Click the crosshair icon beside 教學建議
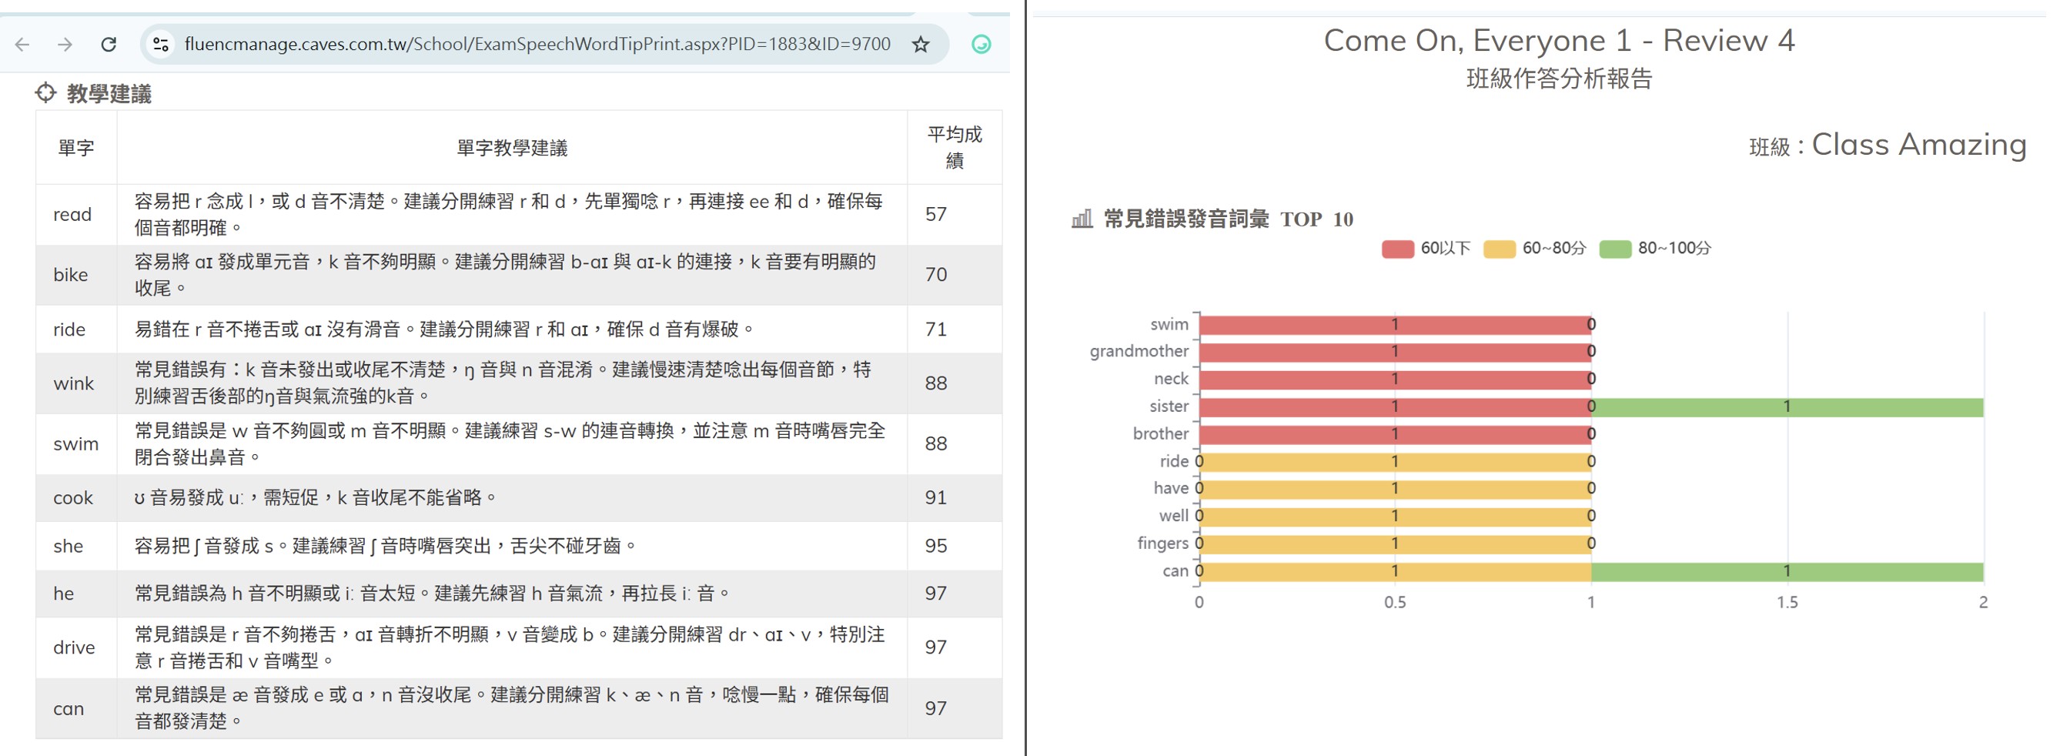Screen dimensions: 2060x756 45,93
